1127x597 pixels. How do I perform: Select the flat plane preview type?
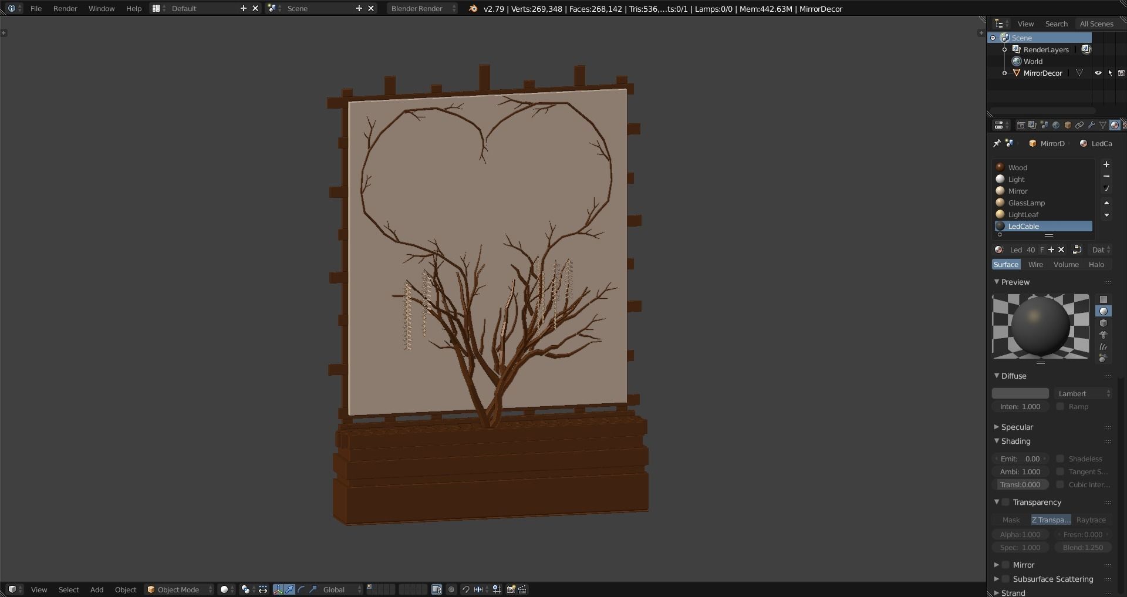point(1104,299)
